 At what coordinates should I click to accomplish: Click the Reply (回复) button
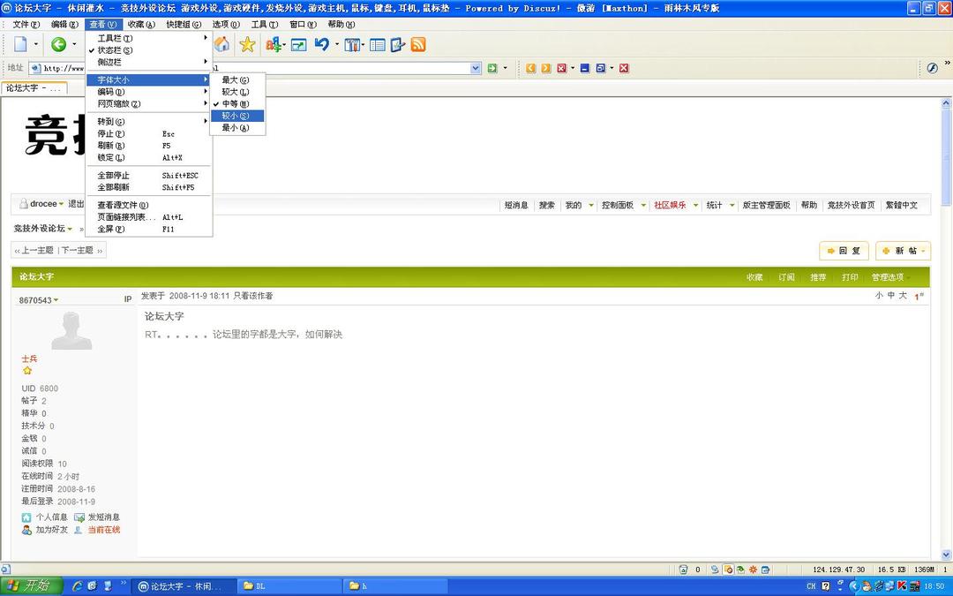point(844,251)
